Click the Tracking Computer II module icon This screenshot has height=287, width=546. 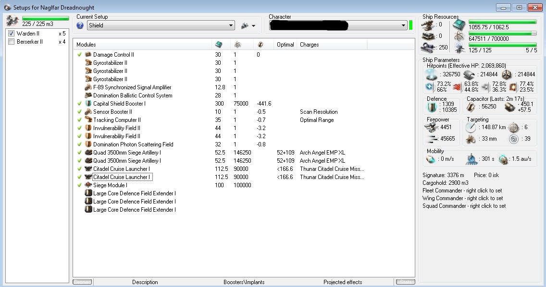[88, 120]
